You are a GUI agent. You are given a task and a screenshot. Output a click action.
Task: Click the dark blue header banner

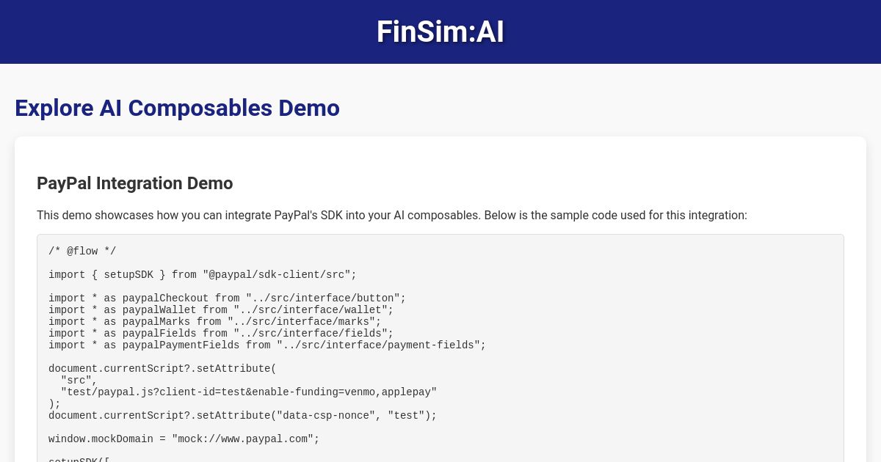tap(440, 32)
